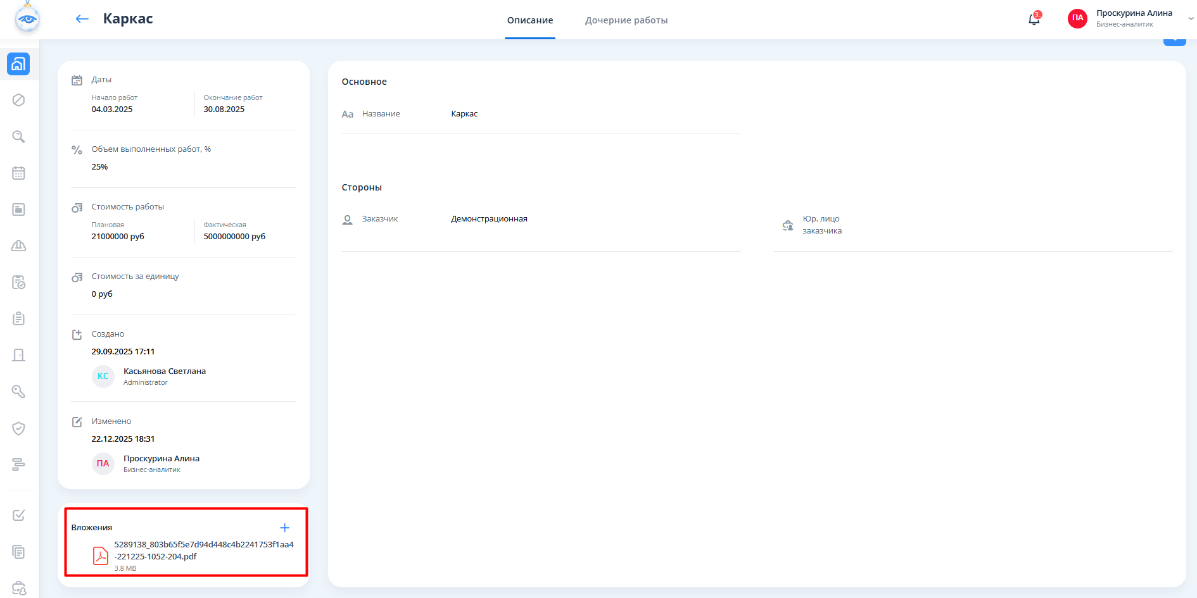This screenshot has width=1197, height=598.
Task: Open the clipboard list icon in sidebar
Action: pyautogui.click(x=18, y=318)
